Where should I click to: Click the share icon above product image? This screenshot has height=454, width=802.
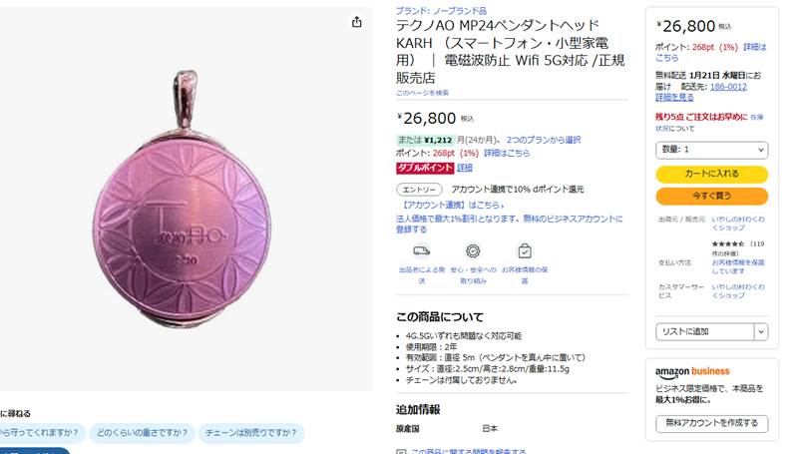[356, 22]
